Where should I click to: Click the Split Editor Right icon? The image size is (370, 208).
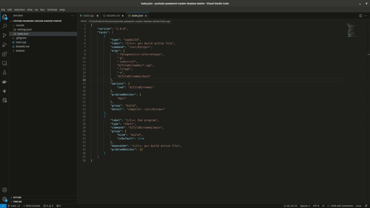[x=360, y=16]
